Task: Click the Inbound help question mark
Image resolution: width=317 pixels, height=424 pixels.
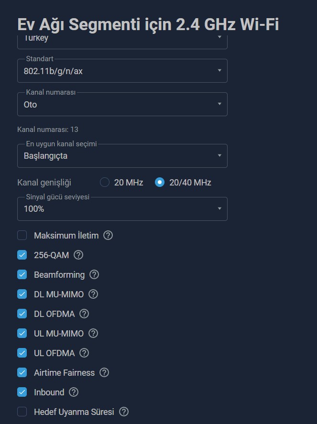Action: [74, 392]
